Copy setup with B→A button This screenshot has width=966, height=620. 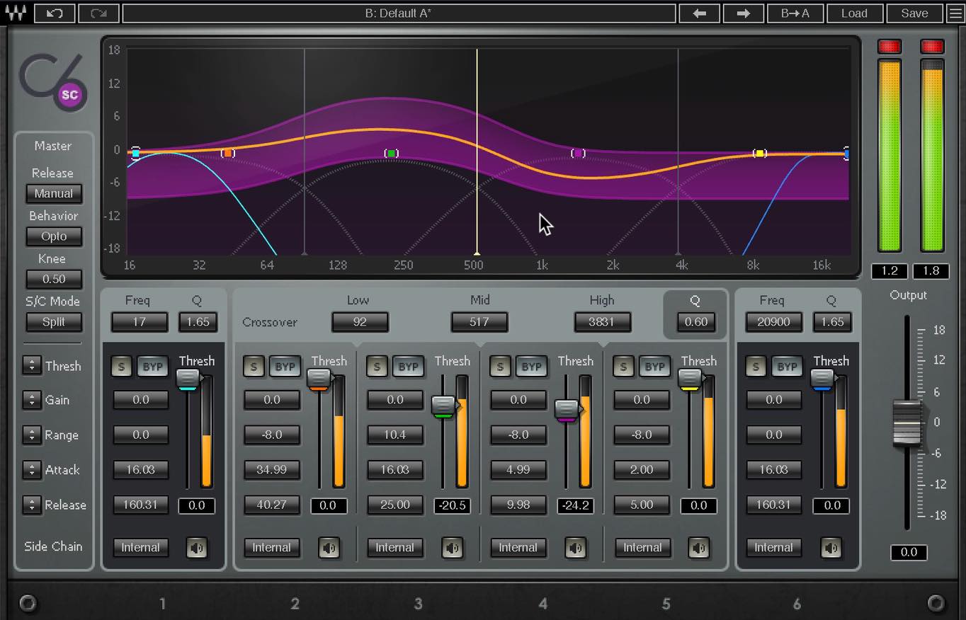(x=795, y=13)
